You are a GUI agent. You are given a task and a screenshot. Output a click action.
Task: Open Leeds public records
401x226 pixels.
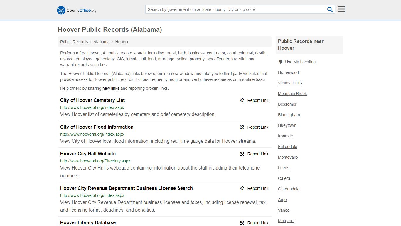[284, 168]
